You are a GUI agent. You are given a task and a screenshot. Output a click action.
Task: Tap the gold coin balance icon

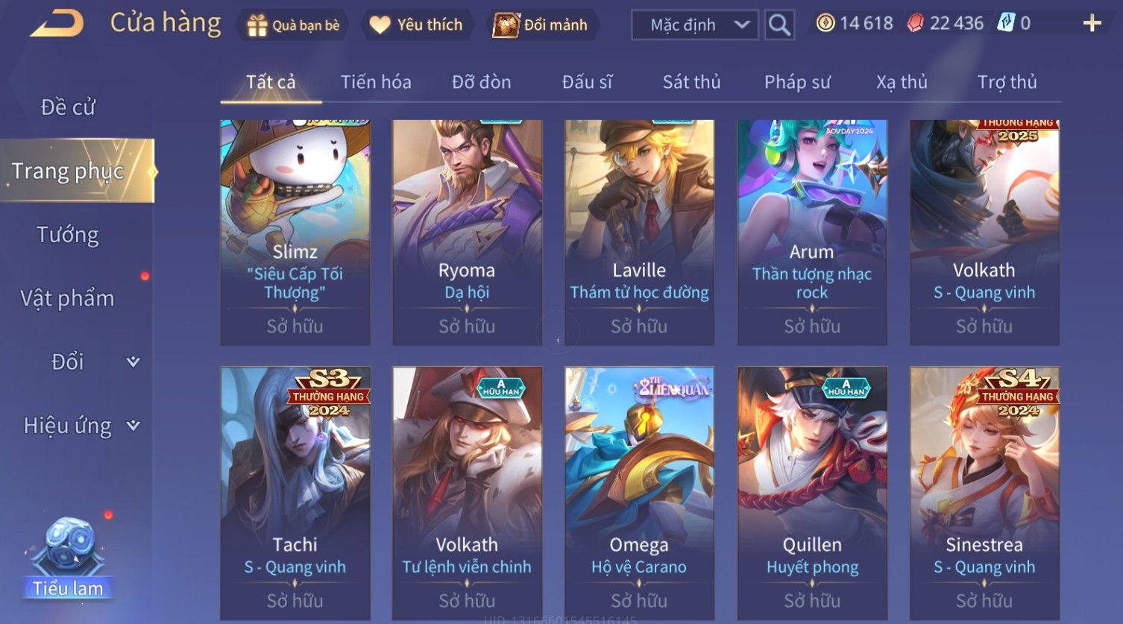point(825,23)
